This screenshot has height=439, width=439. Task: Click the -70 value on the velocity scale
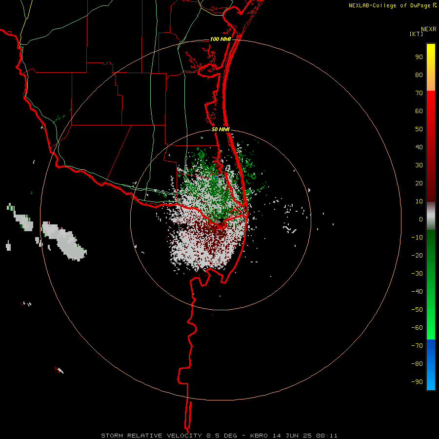tap(417, 346)
